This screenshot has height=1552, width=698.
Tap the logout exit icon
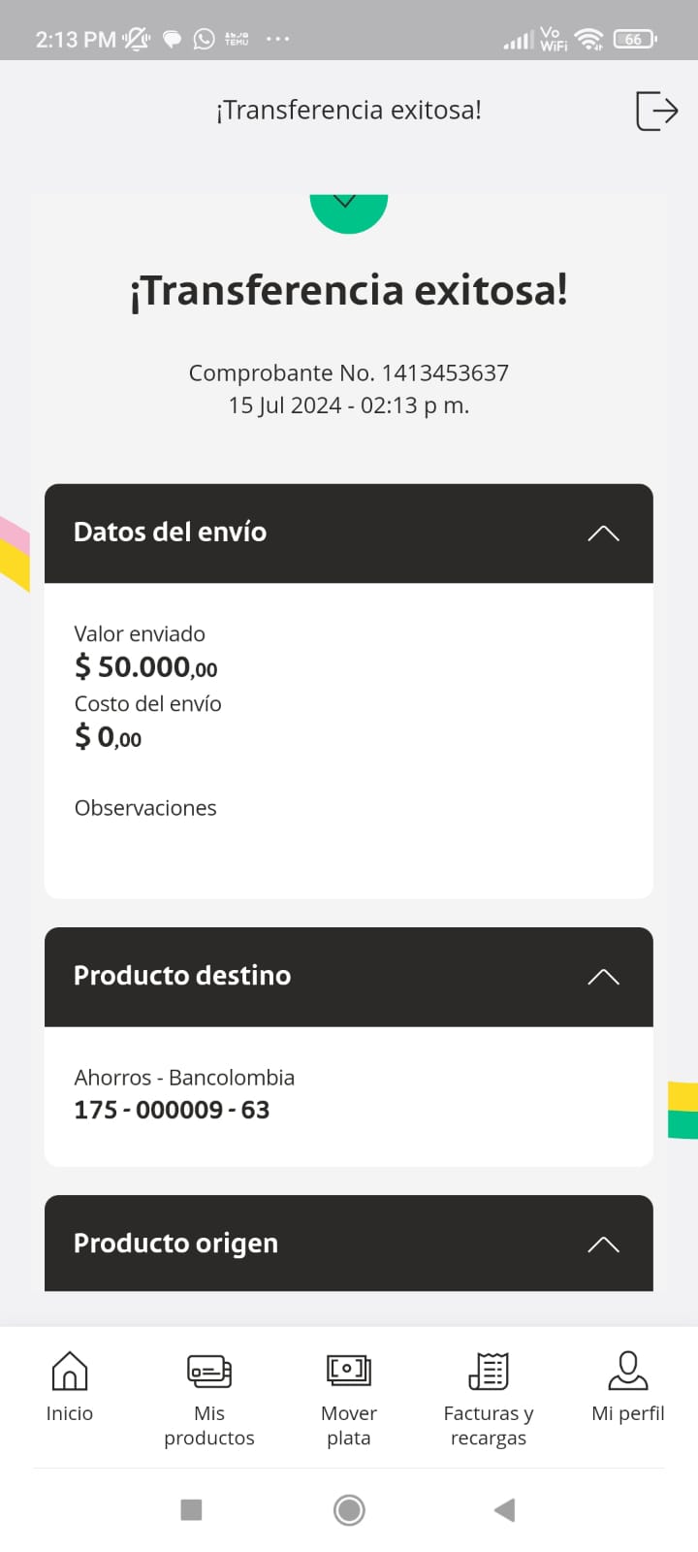point(656,111)
